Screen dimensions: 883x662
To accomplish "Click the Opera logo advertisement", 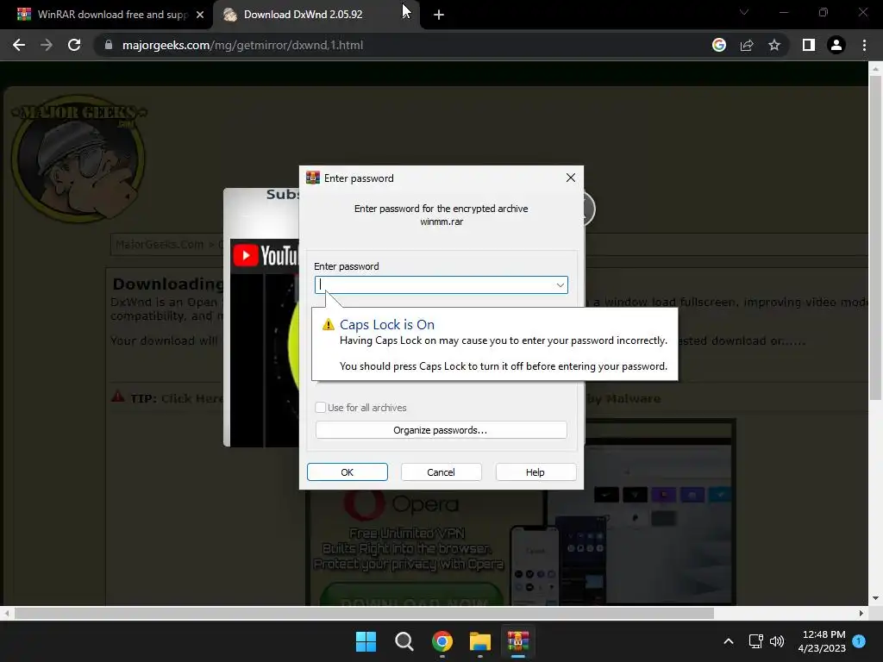I will (x=400, y=503).
